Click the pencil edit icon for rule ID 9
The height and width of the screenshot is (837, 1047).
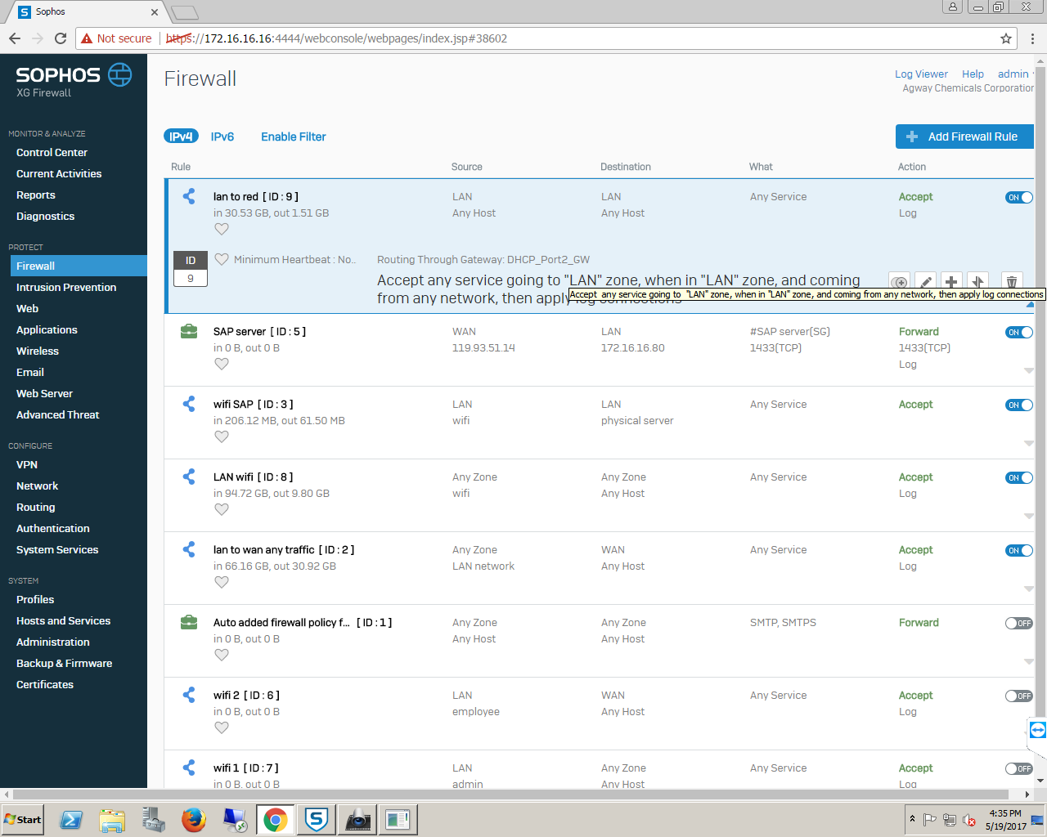pos(925,281)
